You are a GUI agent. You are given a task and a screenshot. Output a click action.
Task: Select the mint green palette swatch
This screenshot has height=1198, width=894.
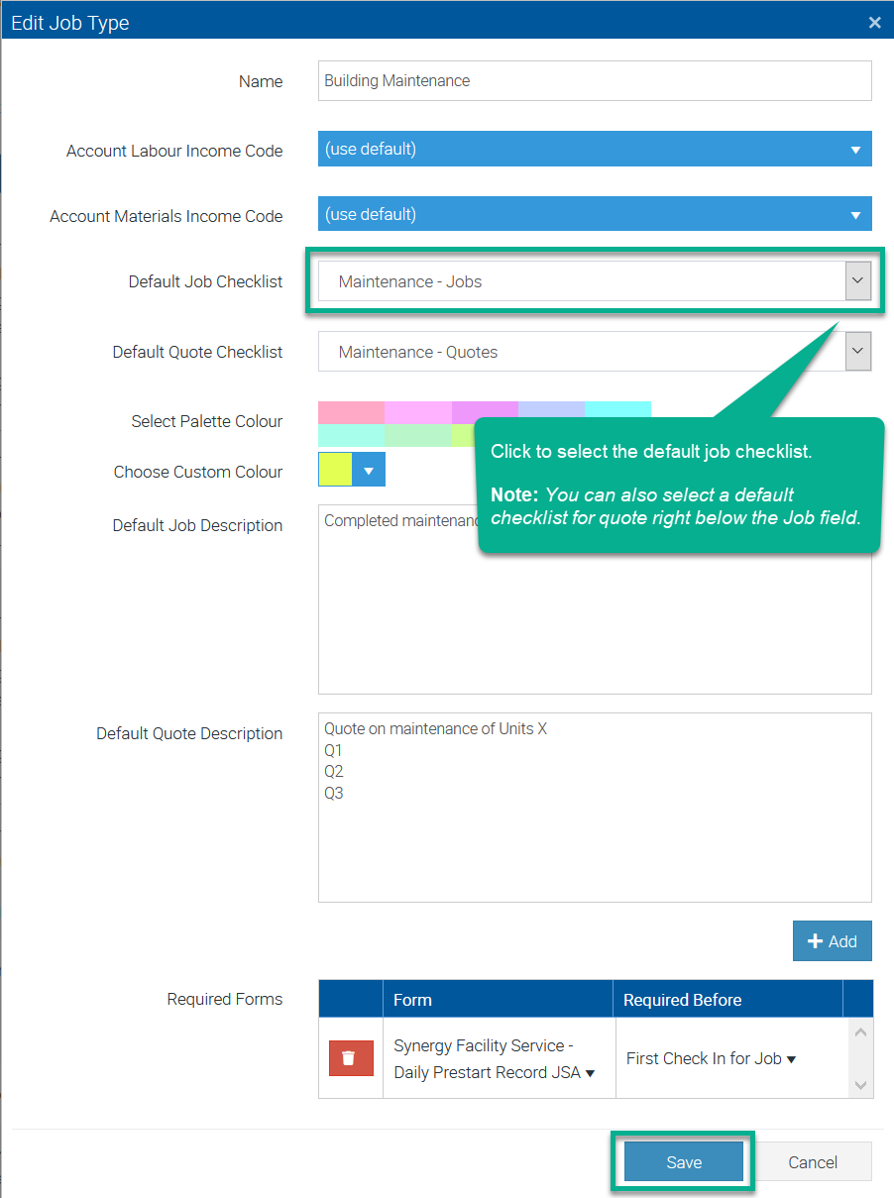point(351,436)
